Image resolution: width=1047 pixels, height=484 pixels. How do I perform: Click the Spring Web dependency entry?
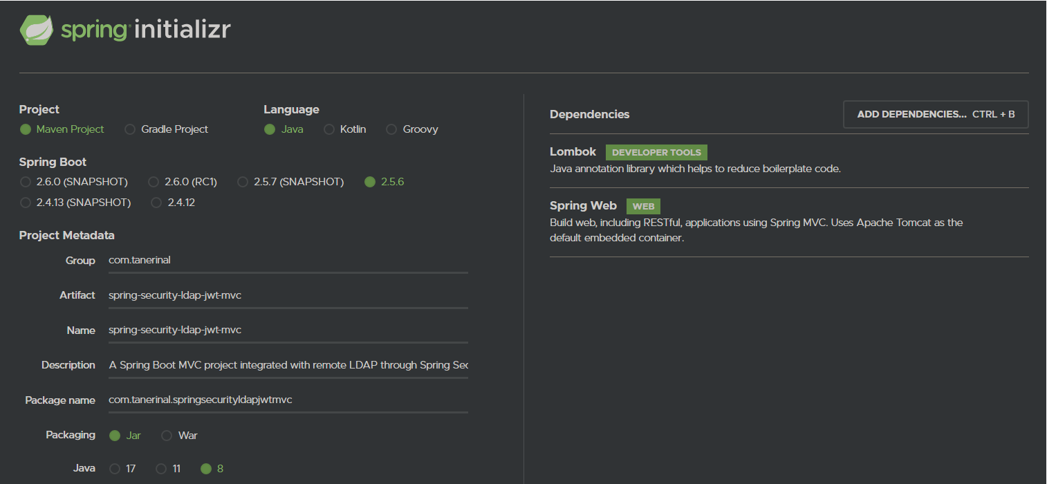coord(583,205)
